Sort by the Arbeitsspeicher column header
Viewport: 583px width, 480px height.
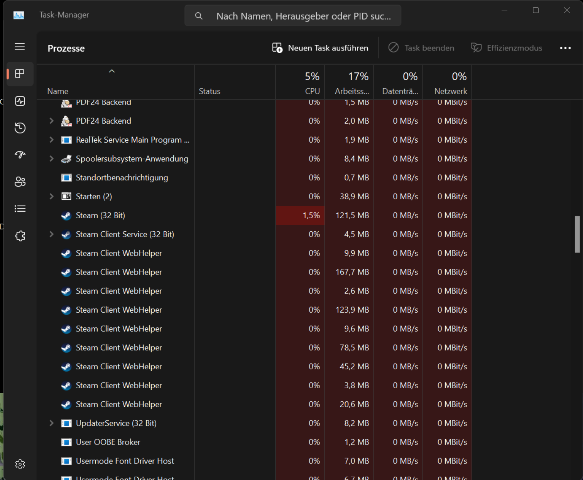(x=349, y=83)
